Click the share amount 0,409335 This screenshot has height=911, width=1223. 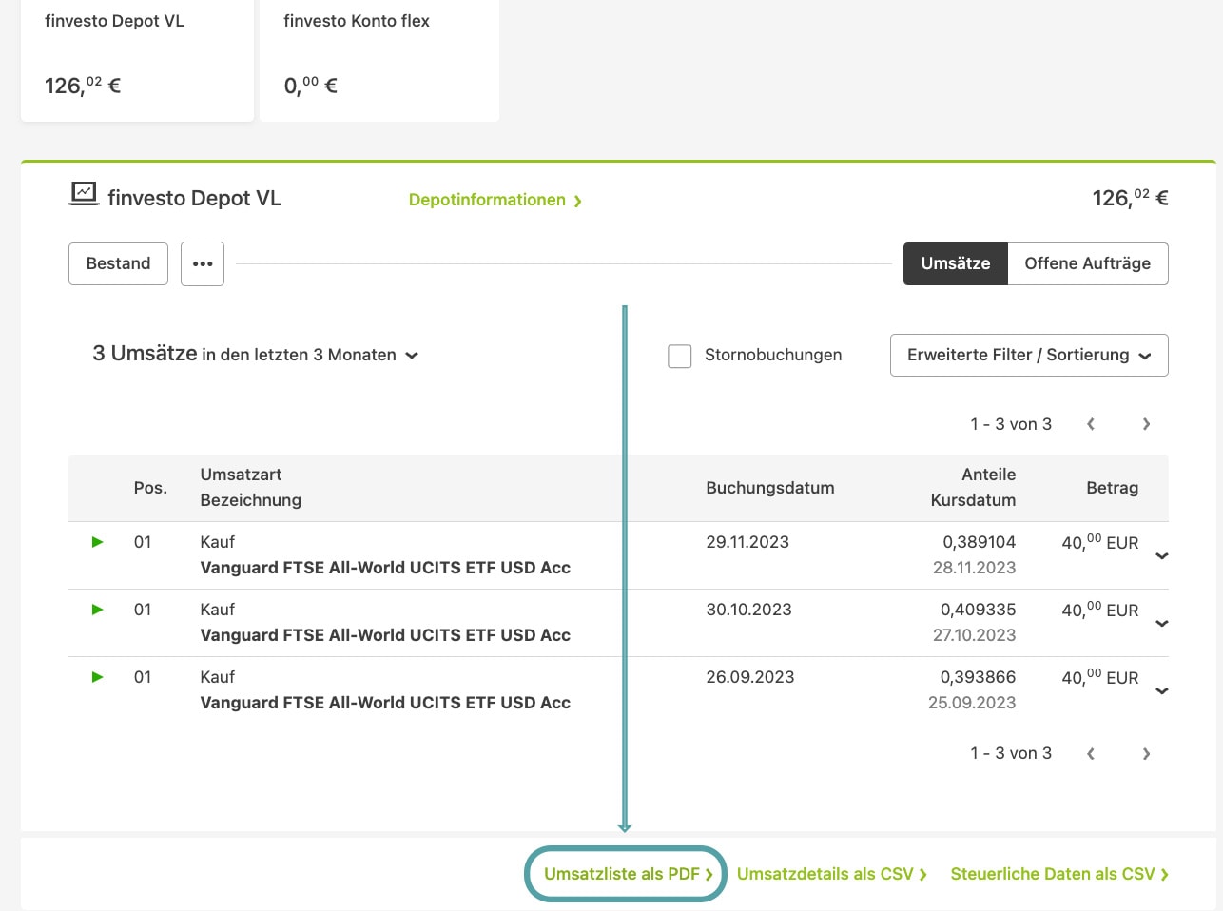[x=978, y=610]
